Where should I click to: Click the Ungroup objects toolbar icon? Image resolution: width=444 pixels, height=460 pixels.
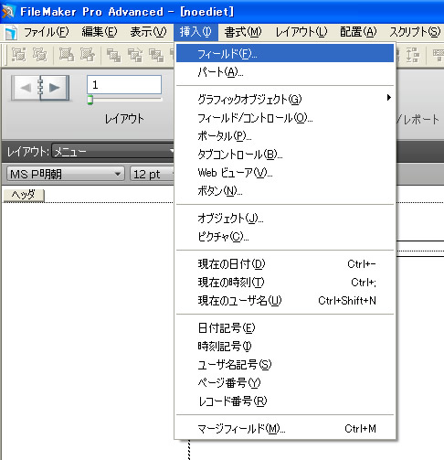pyautogui.click(x=40, y=55)
